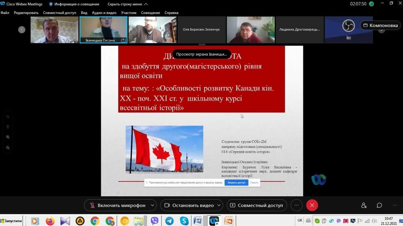Open more options ellipsis in meeting controls
403x226 pixels.
(x=297, y=205)
